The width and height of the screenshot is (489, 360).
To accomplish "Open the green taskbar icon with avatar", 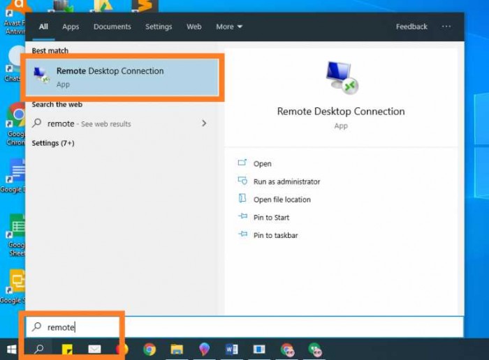I will 315,350.
